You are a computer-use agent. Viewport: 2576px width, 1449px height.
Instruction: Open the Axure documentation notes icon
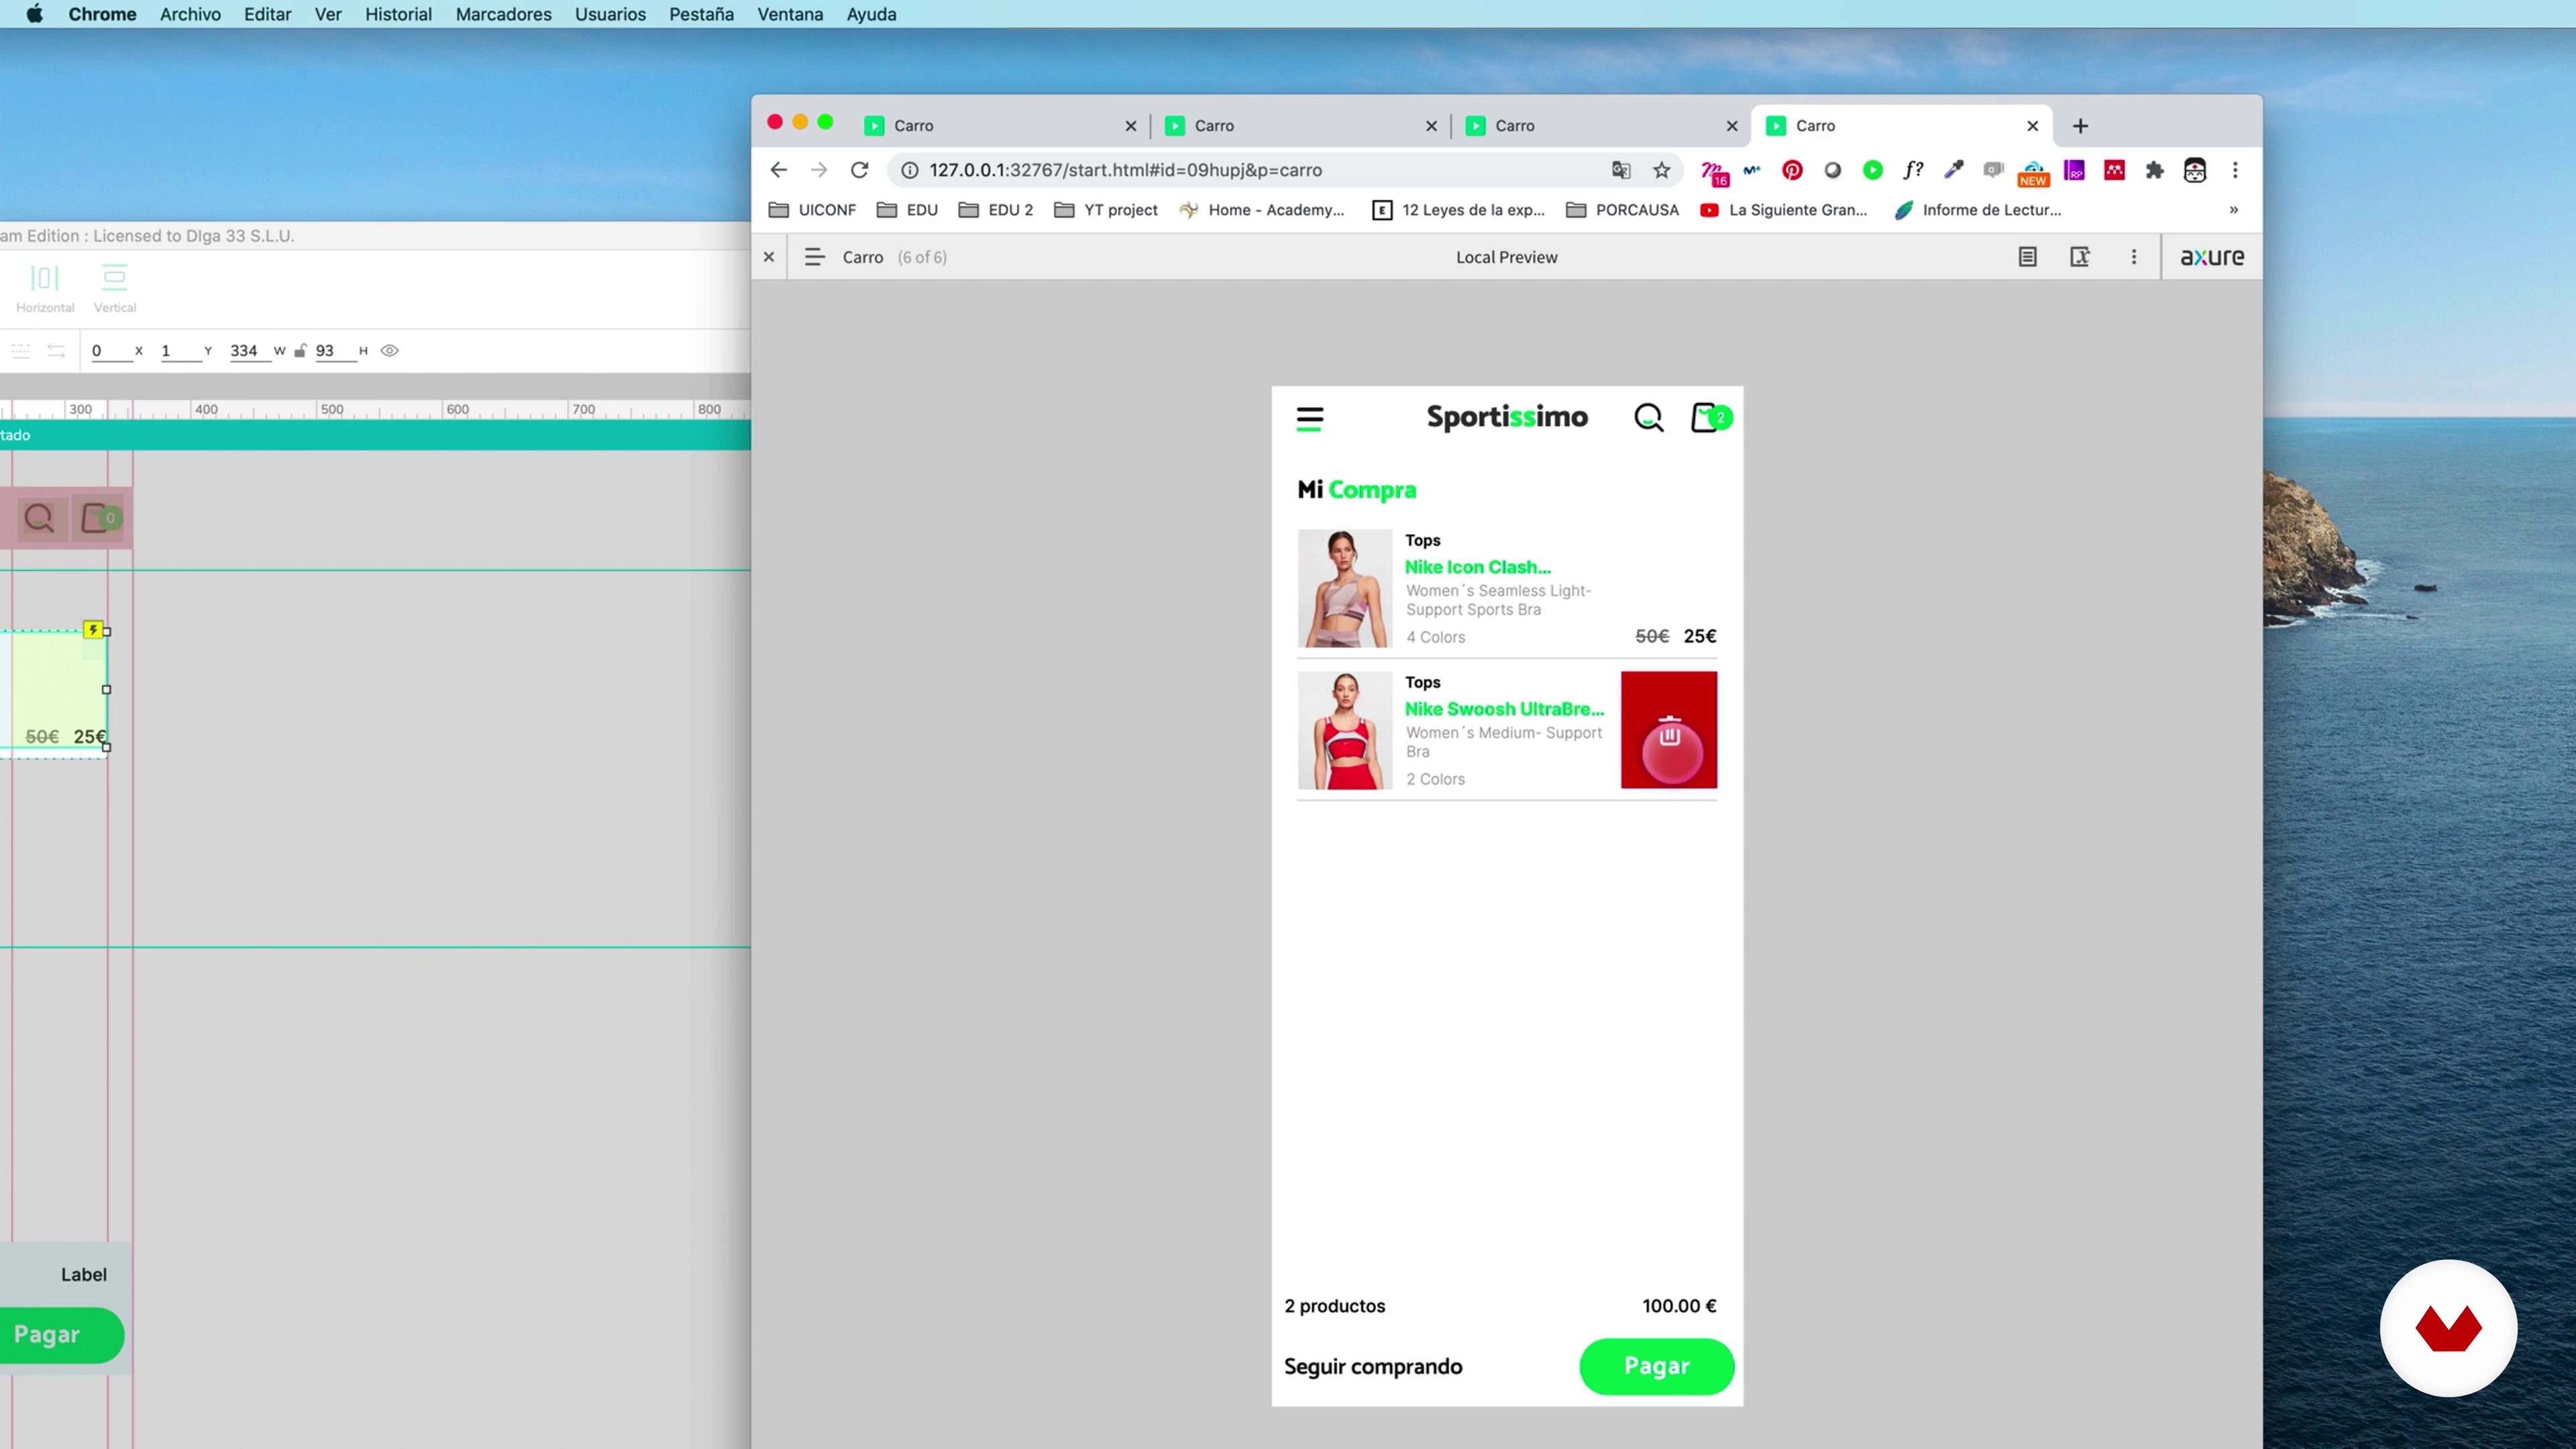(x=2027, y=257)
